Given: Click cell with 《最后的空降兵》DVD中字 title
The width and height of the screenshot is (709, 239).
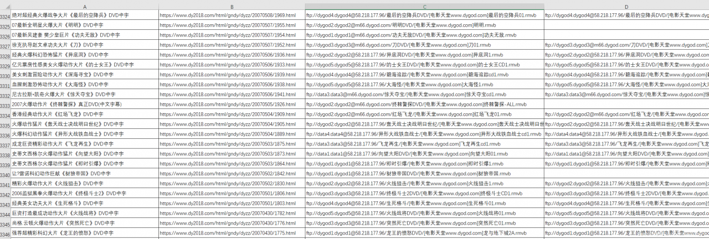Looking at the screenshot, I should point(84,15).
